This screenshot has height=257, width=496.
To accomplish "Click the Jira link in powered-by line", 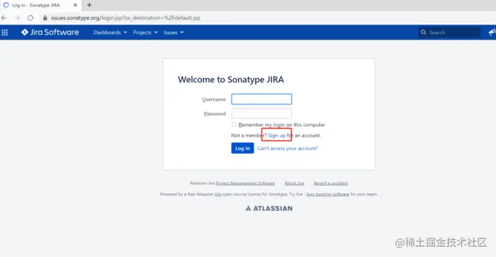I will pyautogui.click(x=218, y=194).
